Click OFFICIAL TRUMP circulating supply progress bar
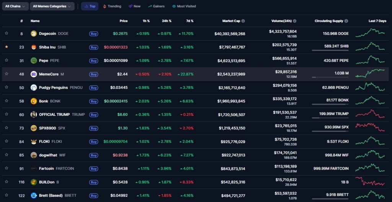This screenshot has height=202, width=392. pos(330,118)
